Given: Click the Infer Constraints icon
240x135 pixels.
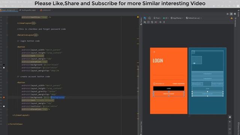Looking at the screenshot, I should 156,22.
